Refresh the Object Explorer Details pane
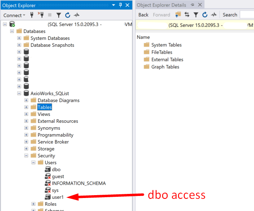The image size is (254, 211). (x=205, y=15)
